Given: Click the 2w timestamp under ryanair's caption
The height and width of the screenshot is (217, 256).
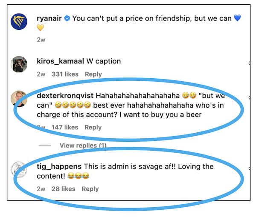Looking at the screenshot, I should pyautogui.click(x=41, y=40).
